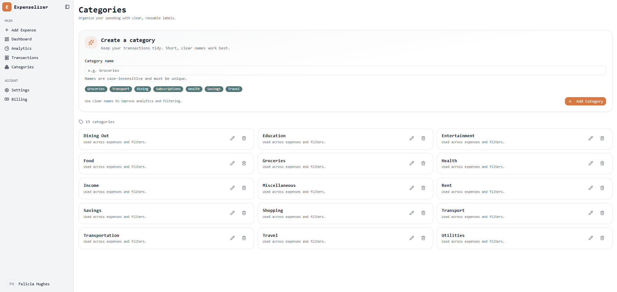Go to the Dashboard page
The width and height of the screenshot is (617, 292).
pyautogui.click(x=37, y=39)
